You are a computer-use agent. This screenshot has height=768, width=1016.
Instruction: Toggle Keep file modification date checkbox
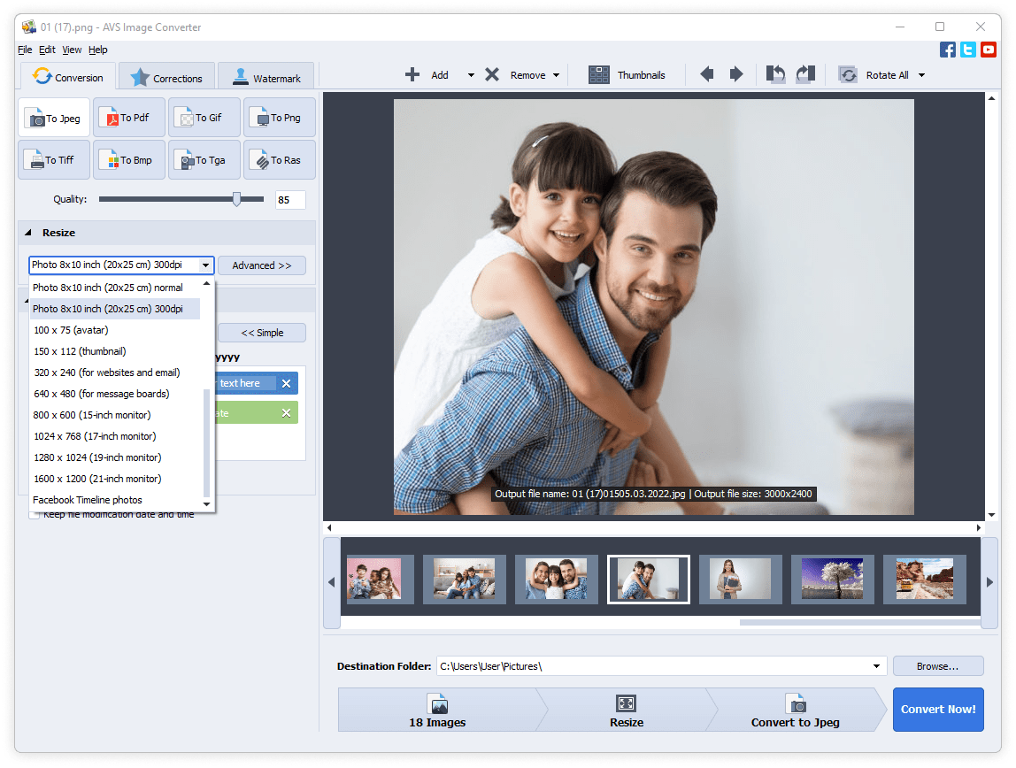pos(35,515)
